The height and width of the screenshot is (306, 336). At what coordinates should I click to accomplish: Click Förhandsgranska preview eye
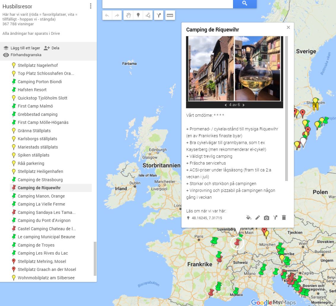tap(22, 55)
